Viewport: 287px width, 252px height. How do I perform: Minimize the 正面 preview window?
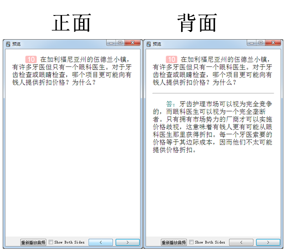click(111, 43)
